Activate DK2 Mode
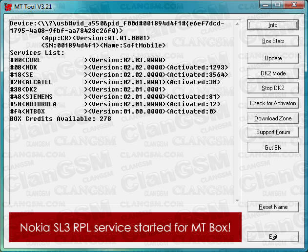 pyautogui.click(x=273, y=73)
